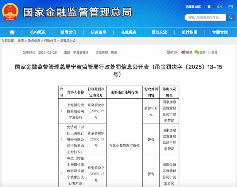Go to 政务信息 breadcrumb
The width and height of the screenshot is (237, 187).
click(34, 41)
